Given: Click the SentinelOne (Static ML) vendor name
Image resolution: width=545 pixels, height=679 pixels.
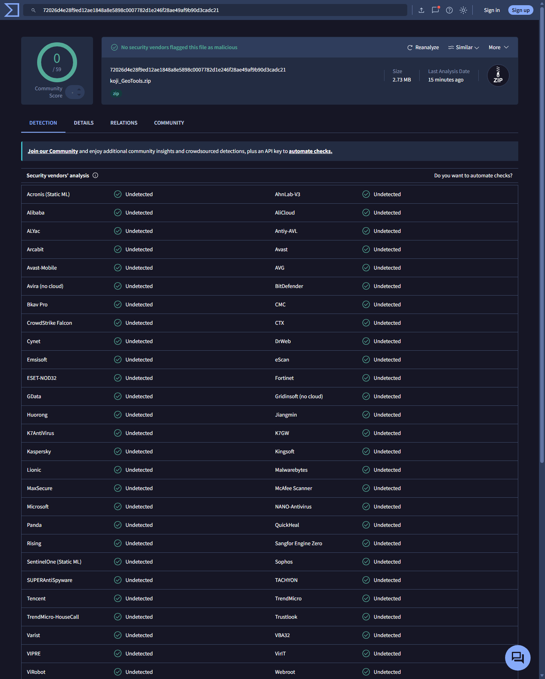Looking at the screenshot, I should (x=54, y=562).
